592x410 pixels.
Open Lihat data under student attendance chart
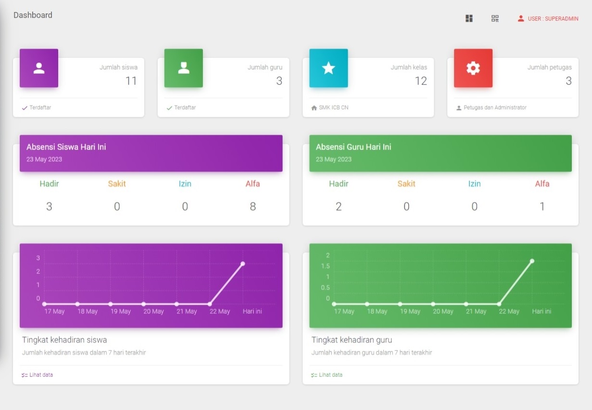[38, 375]
